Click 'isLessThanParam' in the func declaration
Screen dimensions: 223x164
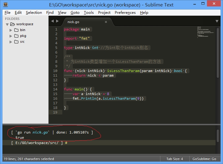point(123,71)
